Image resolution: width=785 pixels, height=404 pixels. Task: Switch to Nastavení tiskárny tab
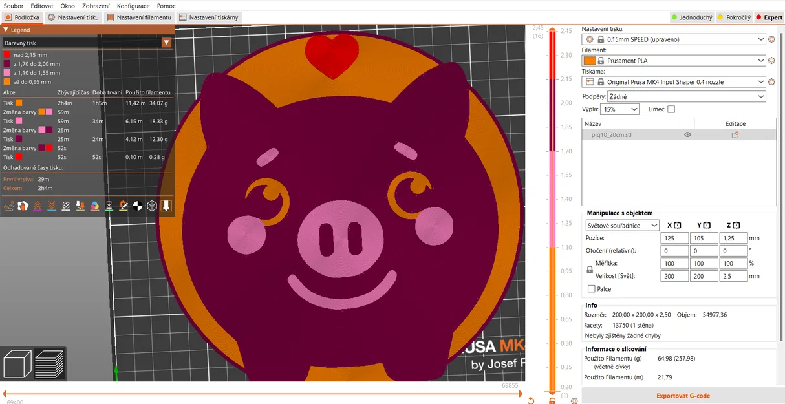[209, 17]
